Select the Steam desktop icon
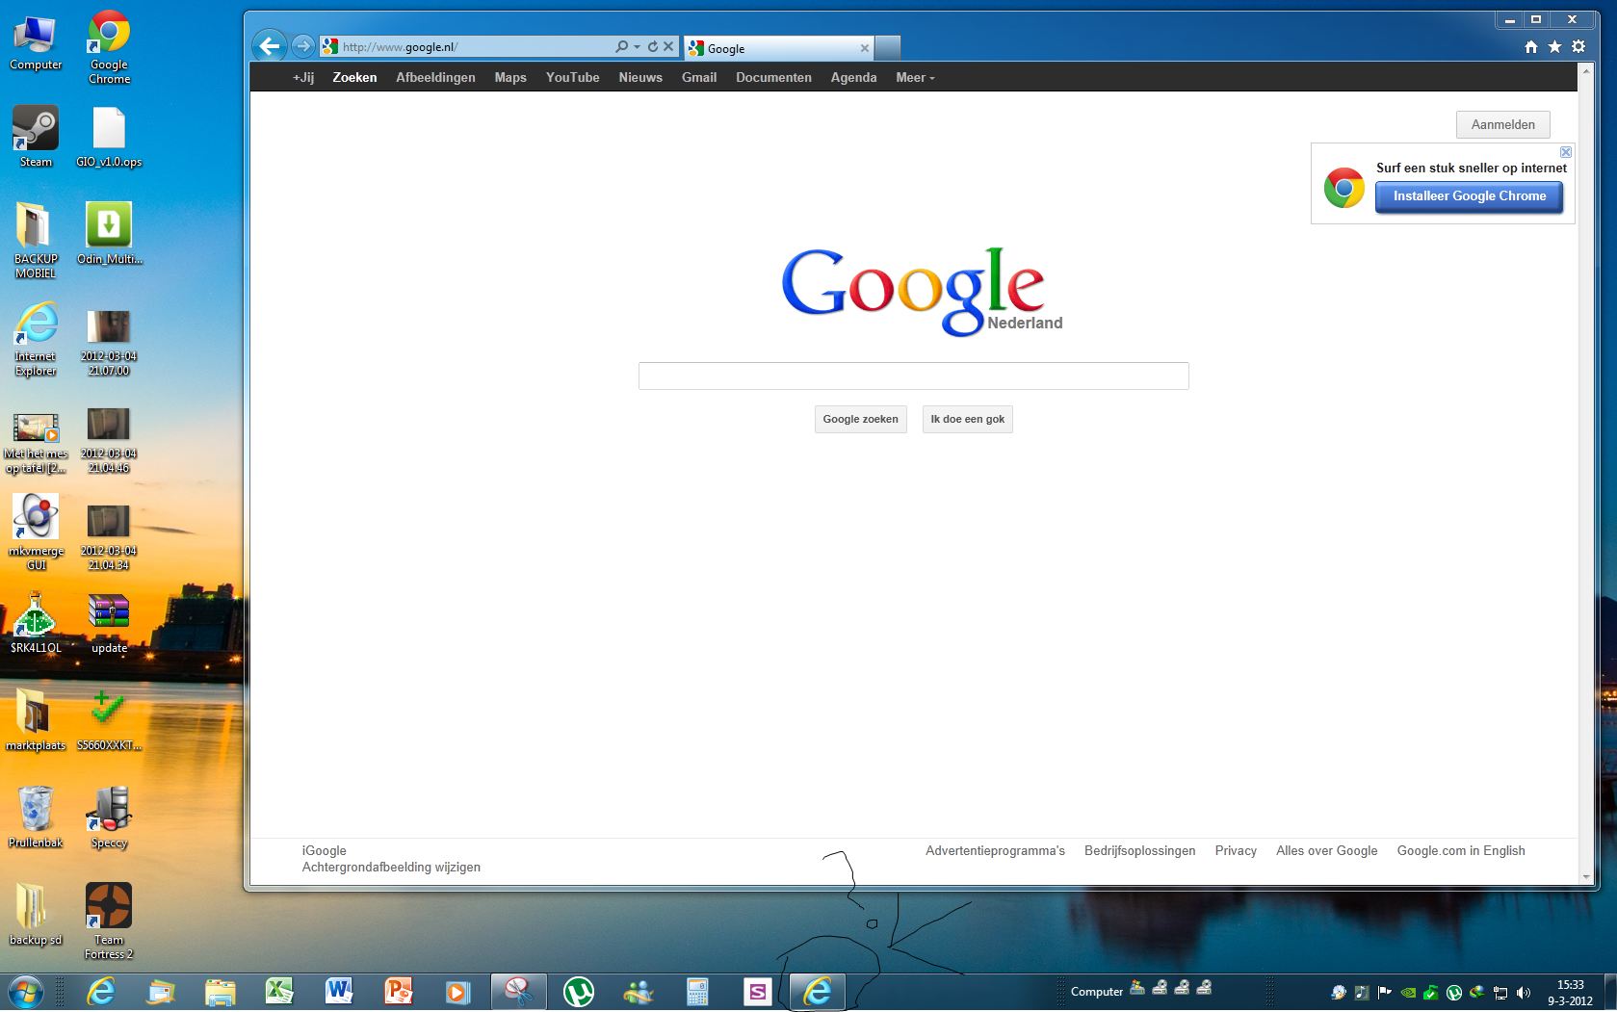Viewport: 1617px width, 1012px height. [x=36, y=137]
